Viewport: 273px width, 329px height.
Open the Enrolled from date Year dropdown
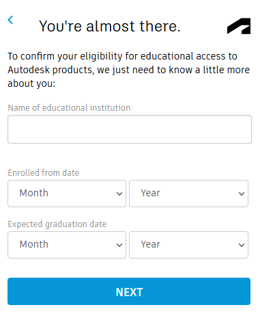(x=188, y=194)
